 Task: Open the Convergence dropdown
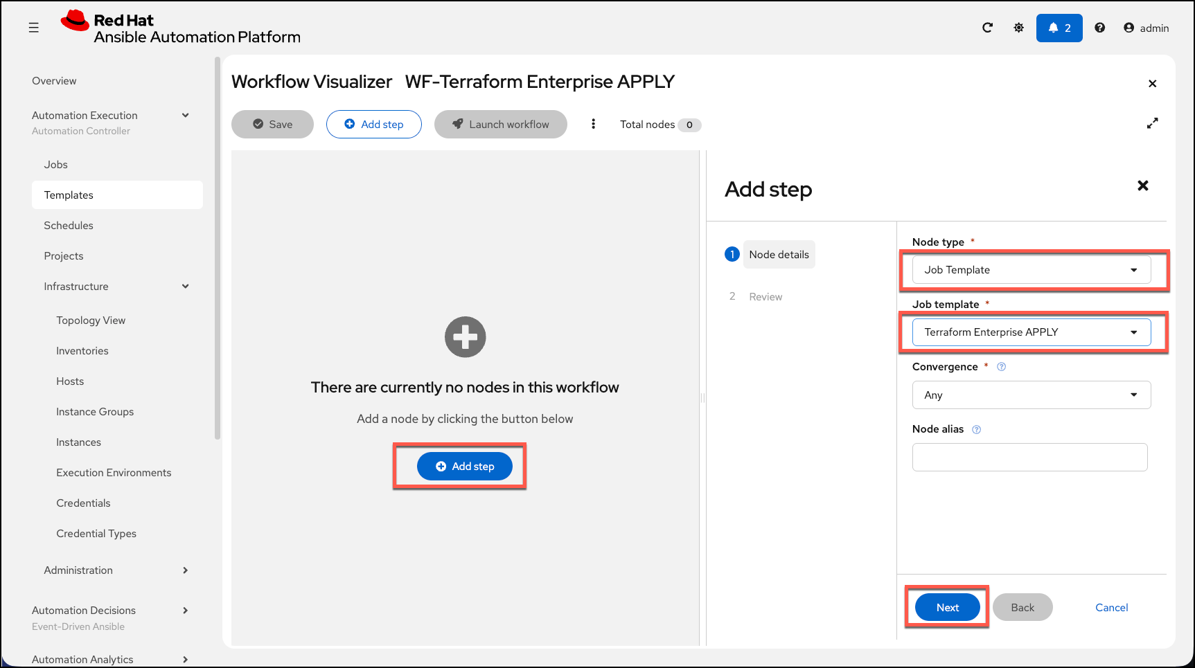pyautogui.click(x=1032, y=395)
